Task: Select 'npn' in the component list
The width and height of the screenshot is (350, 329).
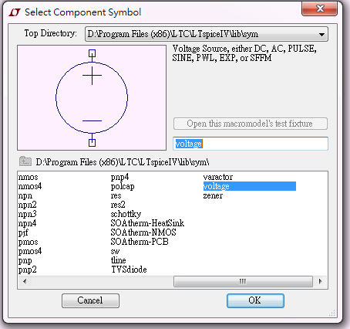Action: click(x=25, y=195)
